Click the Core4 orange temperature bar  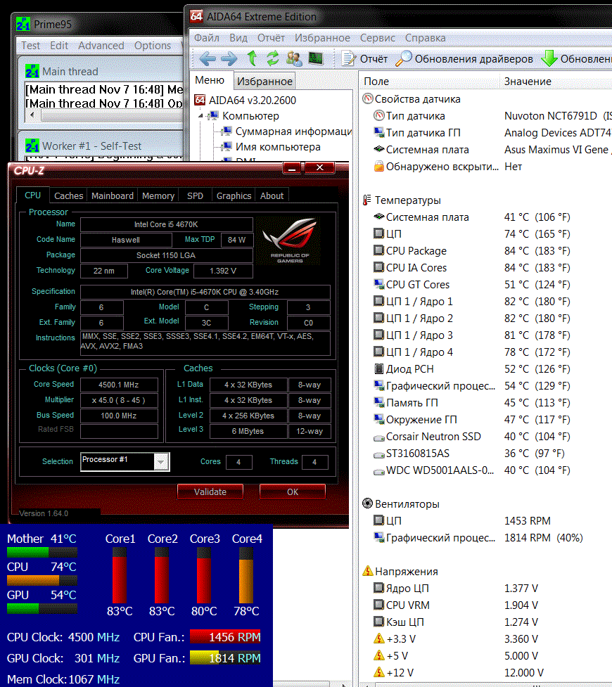(x=246, y=576)
